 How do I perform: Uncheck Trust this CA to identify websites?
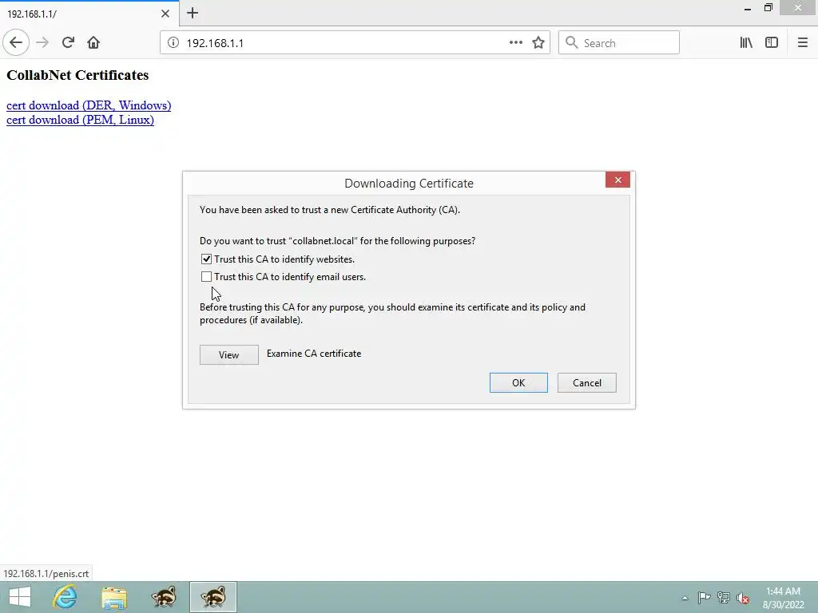point(207,259)
